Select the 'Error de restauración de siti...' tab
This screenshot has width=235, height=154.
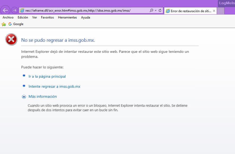click(x=190, y=11)
